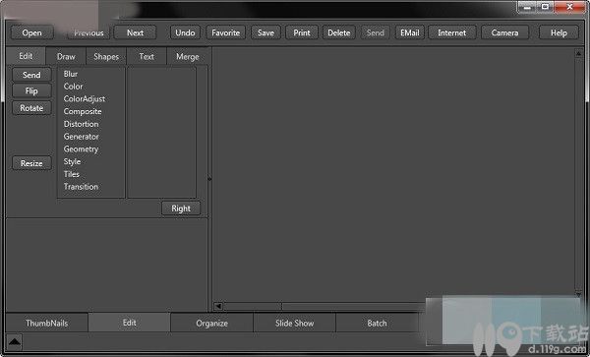Open the Shapes tab
590x357 pixels.
click(106, 57)
